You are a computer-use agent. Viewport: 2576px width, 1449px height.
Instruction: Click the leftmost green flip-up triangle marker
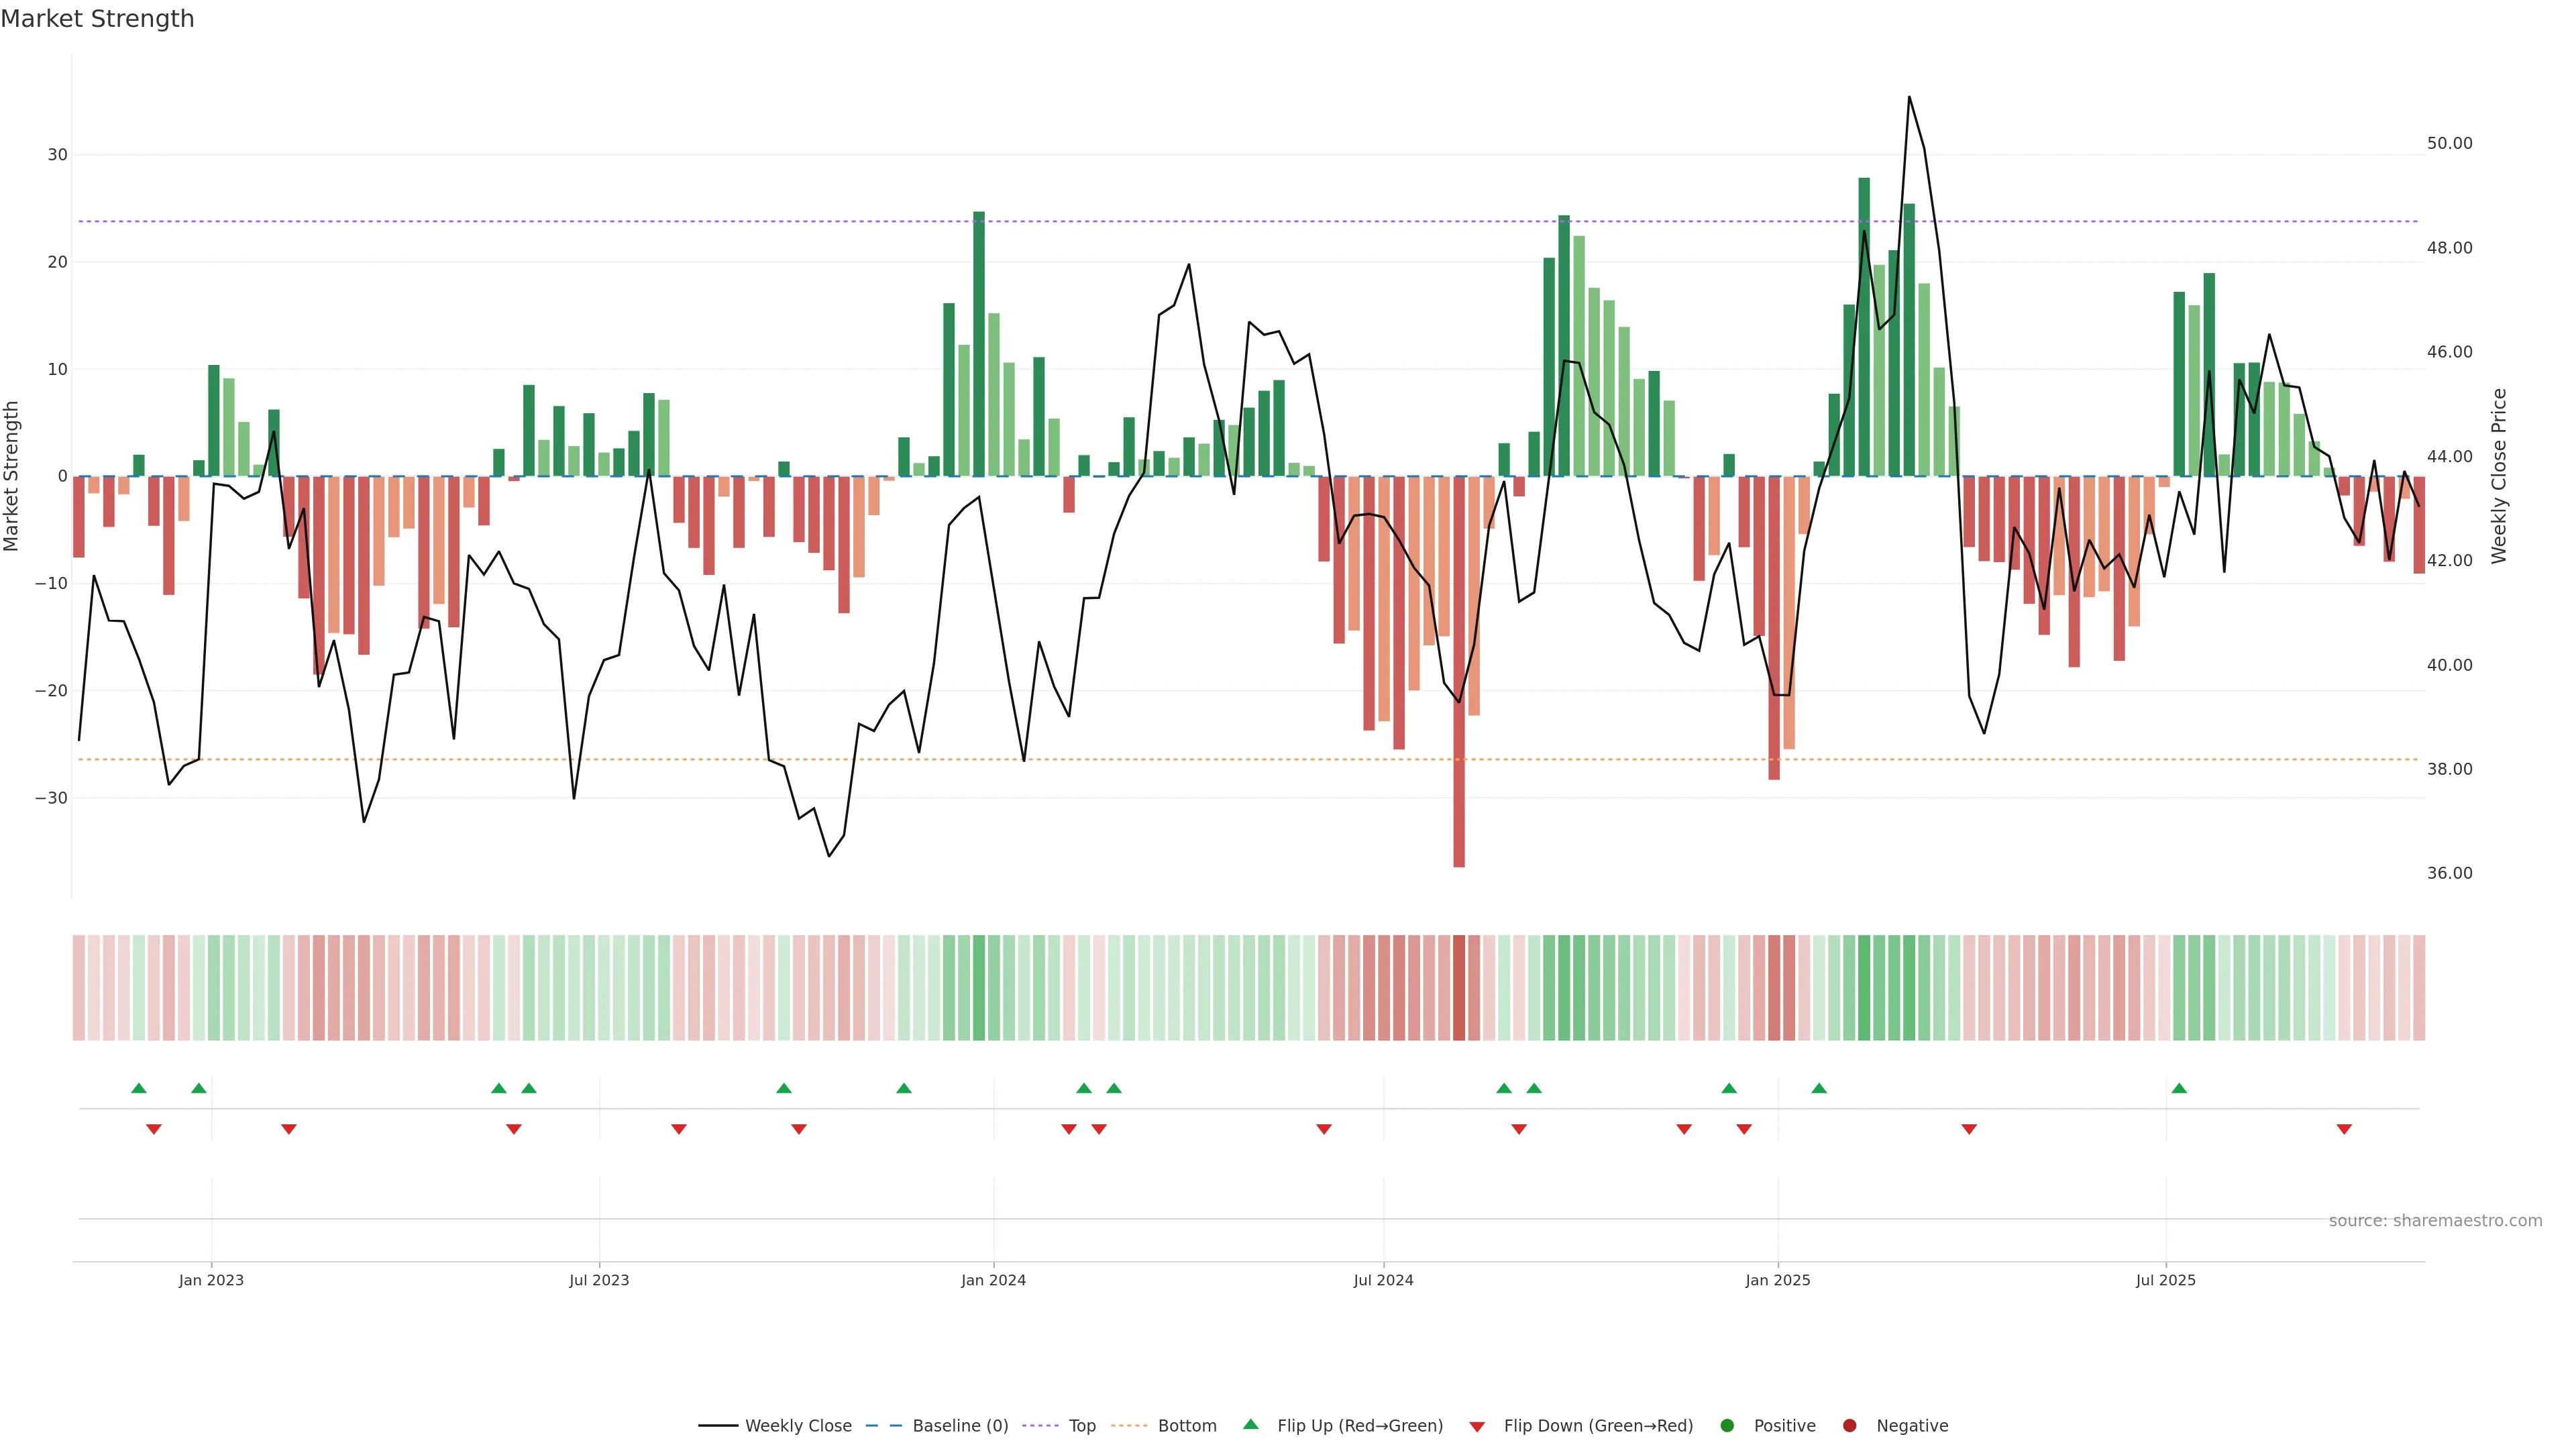[x=139, y=1088]
